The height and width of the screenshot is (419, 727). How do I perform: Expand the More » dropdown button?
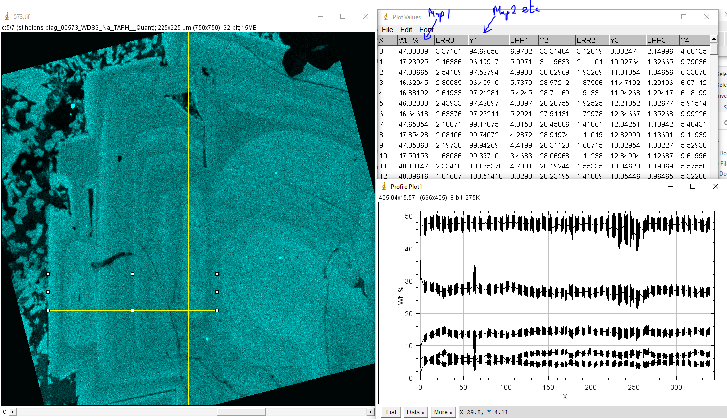[443, 412]
